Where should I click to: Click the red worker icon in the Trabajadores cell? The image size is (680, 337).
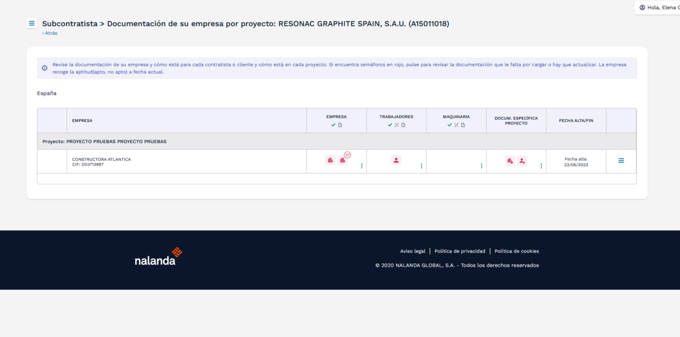click(396, 160)
